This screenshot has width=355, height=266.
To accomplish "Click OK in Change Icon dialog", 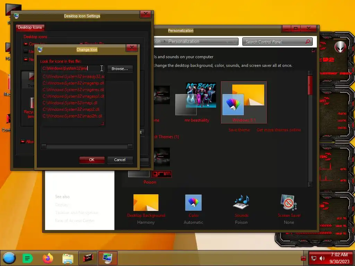I will point(92,160).
